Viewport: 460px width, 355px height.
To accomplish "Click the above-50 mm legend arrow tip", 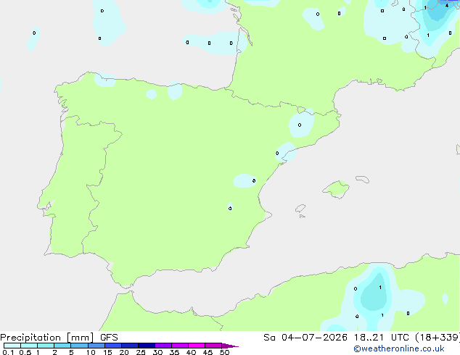I will [230, 346].
